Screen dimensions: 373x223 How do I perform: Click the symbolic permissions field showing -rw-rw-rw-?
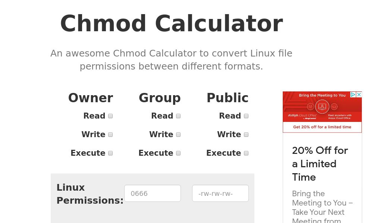pos(220,193)
